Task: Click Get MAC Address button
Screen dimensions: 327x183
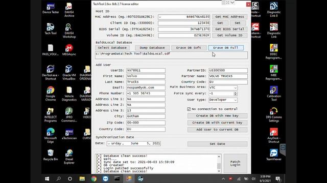Action: [x=229, y=17]
